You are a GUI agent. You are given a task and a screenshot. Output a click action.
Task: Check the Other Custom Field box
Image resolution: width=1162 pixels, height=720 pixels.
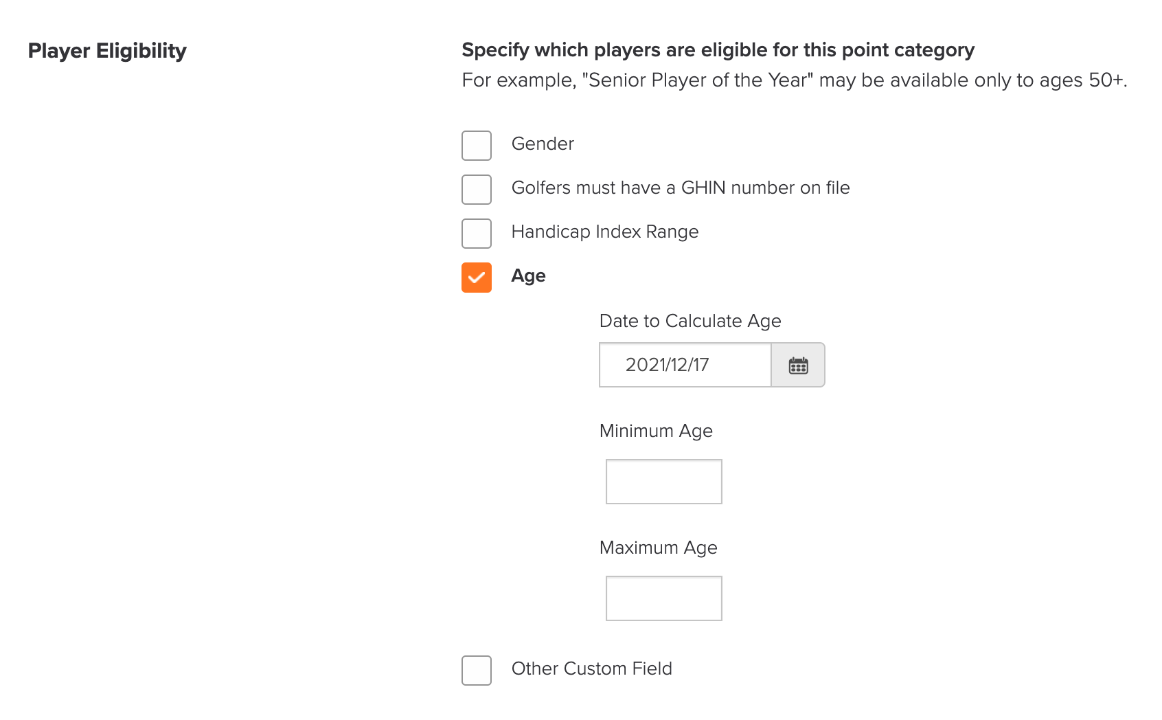coord(477,671)
